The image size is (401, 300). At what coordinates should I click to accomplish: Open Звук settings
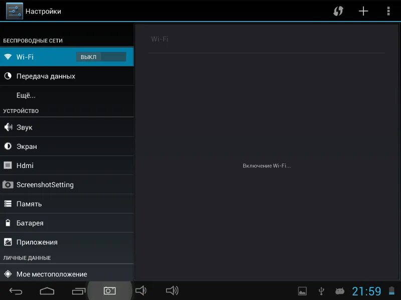[67, 127]
